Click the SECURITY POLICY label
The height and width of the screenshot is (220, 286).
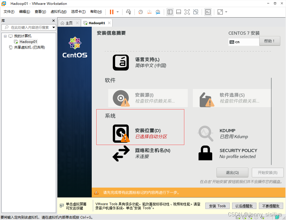pos(238,150)
